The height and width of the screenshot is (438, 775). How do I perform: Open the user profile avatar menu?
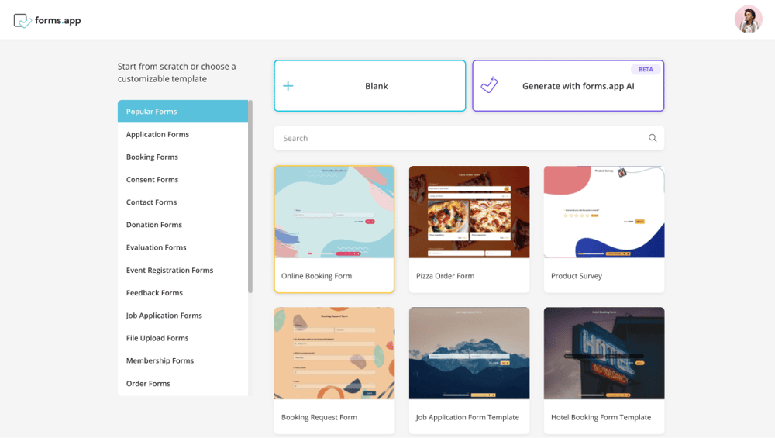pyautogui.click(x=748, y=19)
